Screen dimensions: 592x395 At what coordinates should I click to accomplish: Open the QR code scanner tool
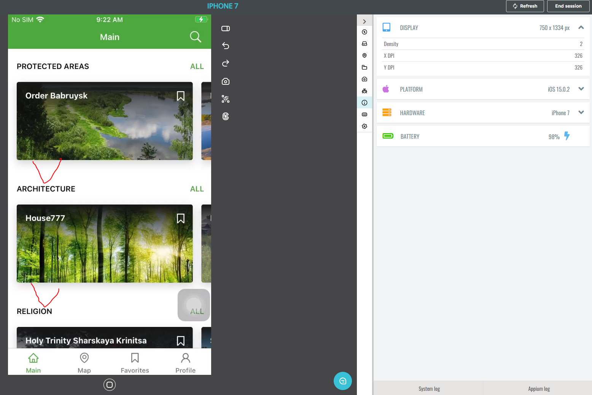coord(225,99)
